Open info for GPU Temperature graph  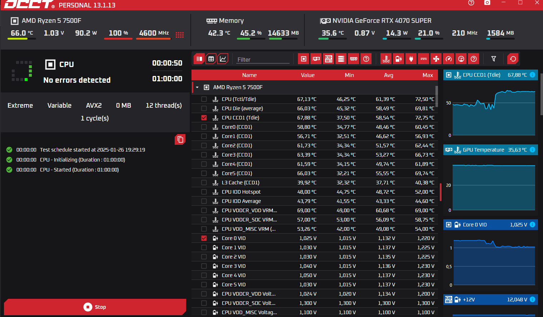[x=532, y=150]
